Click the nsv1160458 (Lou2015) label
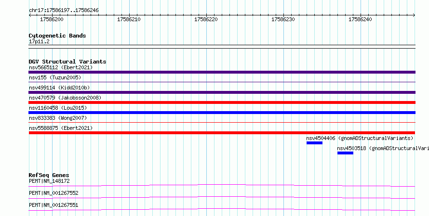Viewport: 429px width, 216px height. tap(58, 108)
